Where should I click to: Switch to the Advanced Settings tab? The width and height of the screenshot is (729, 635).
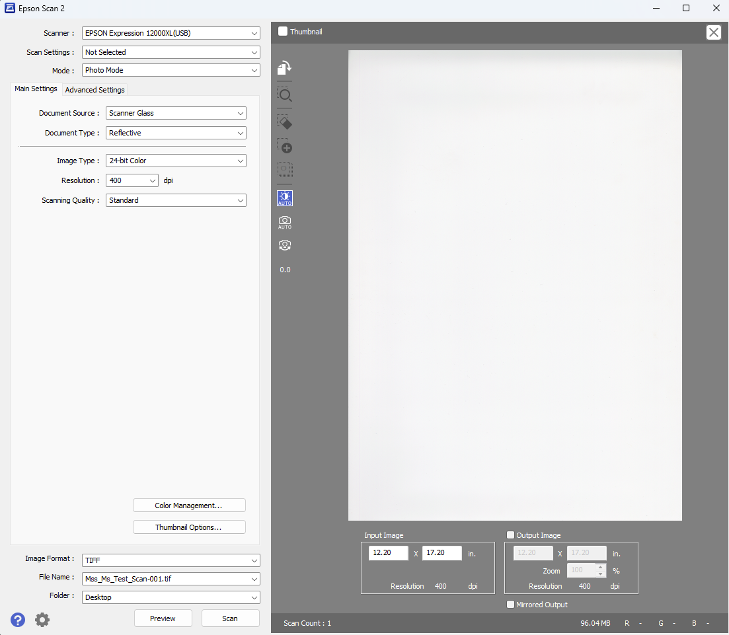pyautogui.click(x=95, y=89)
